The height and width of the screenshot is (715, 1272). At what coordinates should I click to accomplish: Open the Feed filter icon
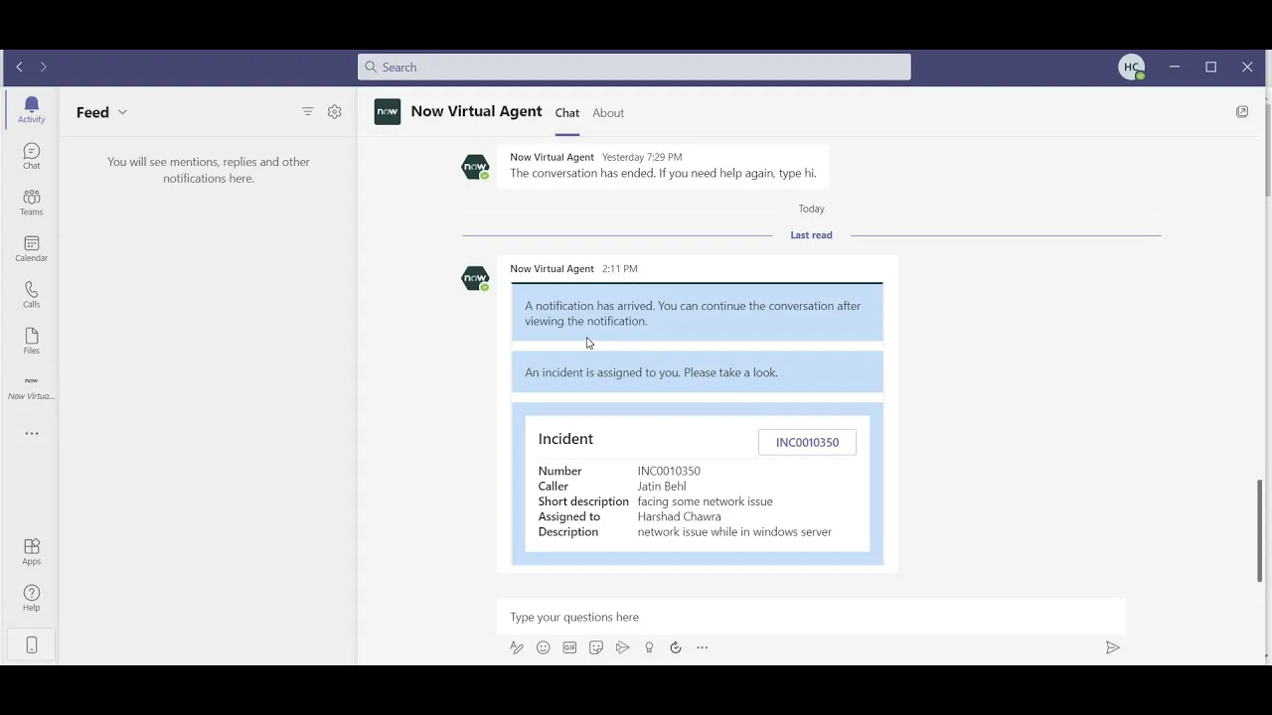click(x=307, y=112)
